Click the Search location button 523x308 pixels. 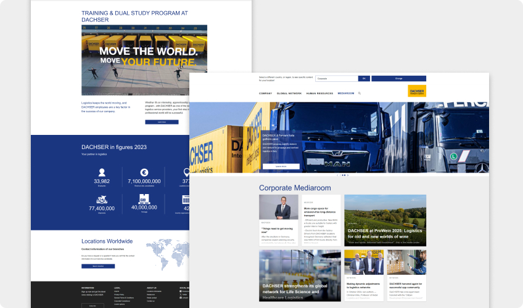pyautogui.click(x=98, y=266)
